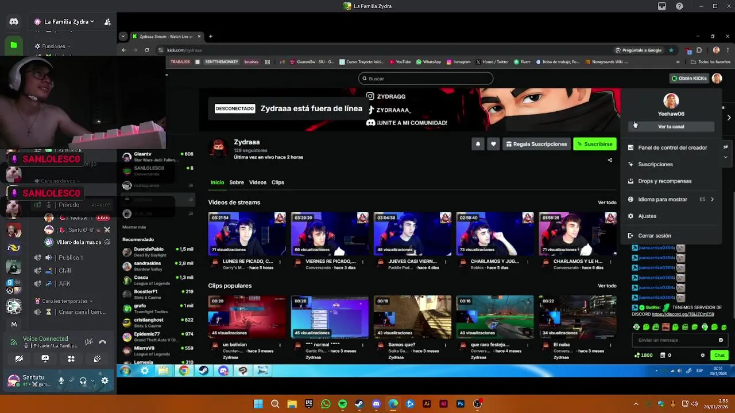Click the Discord share screen icon
Viewport: 735px width, 413px height.
[x=45, y=359]
